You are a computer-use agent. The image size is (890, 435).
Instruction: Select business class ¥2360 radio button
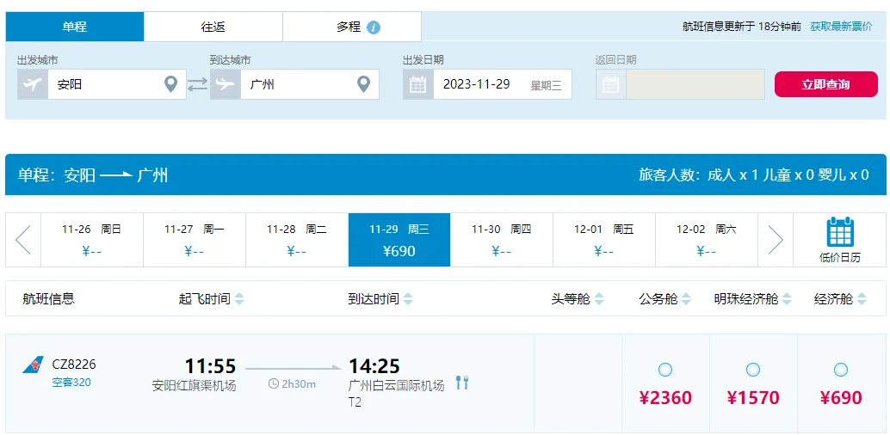pyautogui.click(x=665, y=370)
